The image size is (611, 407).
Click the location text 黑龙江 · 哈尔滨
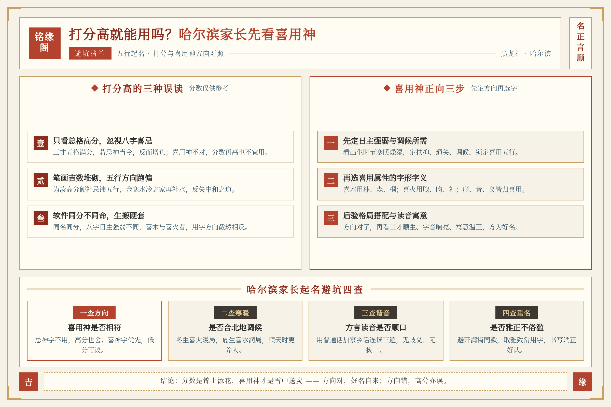[x=526, y=53]
